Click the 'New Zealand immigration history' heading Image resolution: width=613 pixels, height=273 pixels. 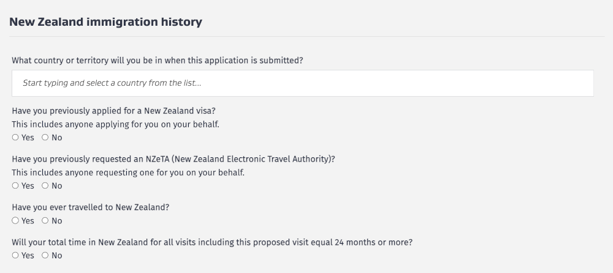[105, 22]
